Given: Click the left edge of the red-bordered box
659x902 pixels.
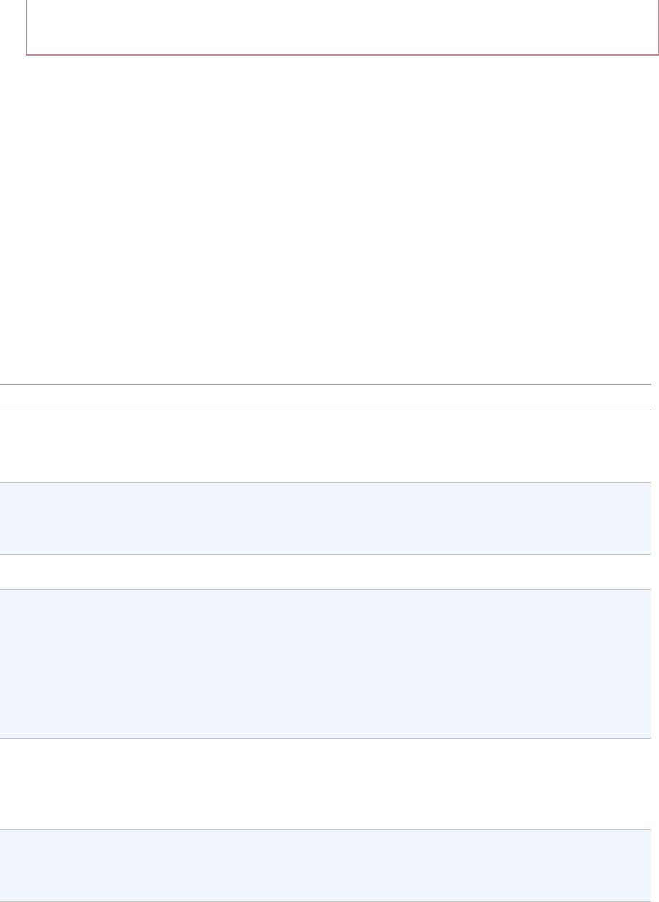Looking at the screenshot, I should [27, 27].
